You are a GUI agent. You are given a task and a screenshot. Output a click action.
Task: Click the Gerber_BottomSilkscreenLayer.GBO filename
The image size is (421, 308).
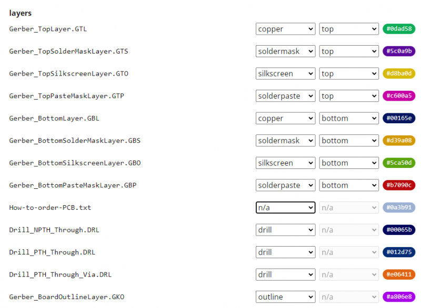coord(75,163)
